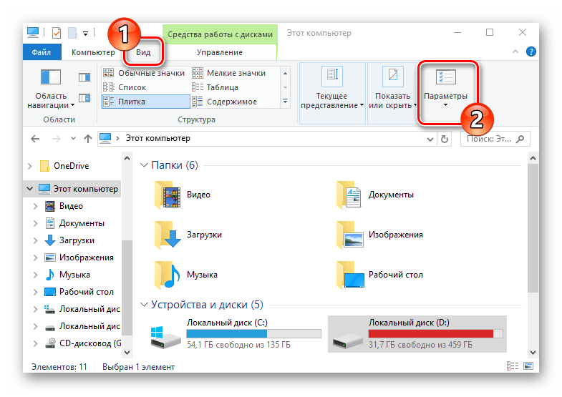Select the Мелкие значки layout

pyautogui.click(x=229, y=73)
